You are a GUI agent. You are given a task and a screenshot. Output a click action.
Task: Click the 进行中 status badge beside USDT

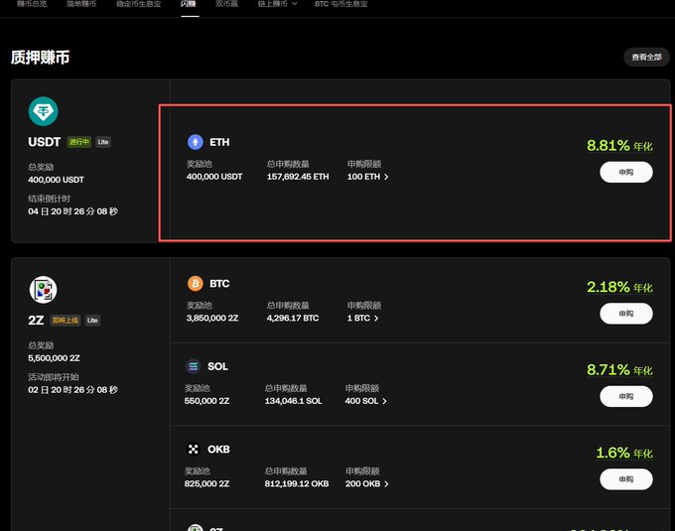click(79, 142)
